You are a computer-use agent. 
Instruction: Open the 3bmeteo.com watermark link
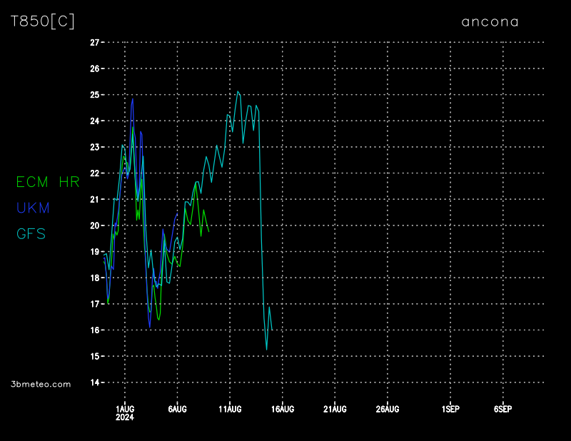pyautogui.click(x=41, y=384)
